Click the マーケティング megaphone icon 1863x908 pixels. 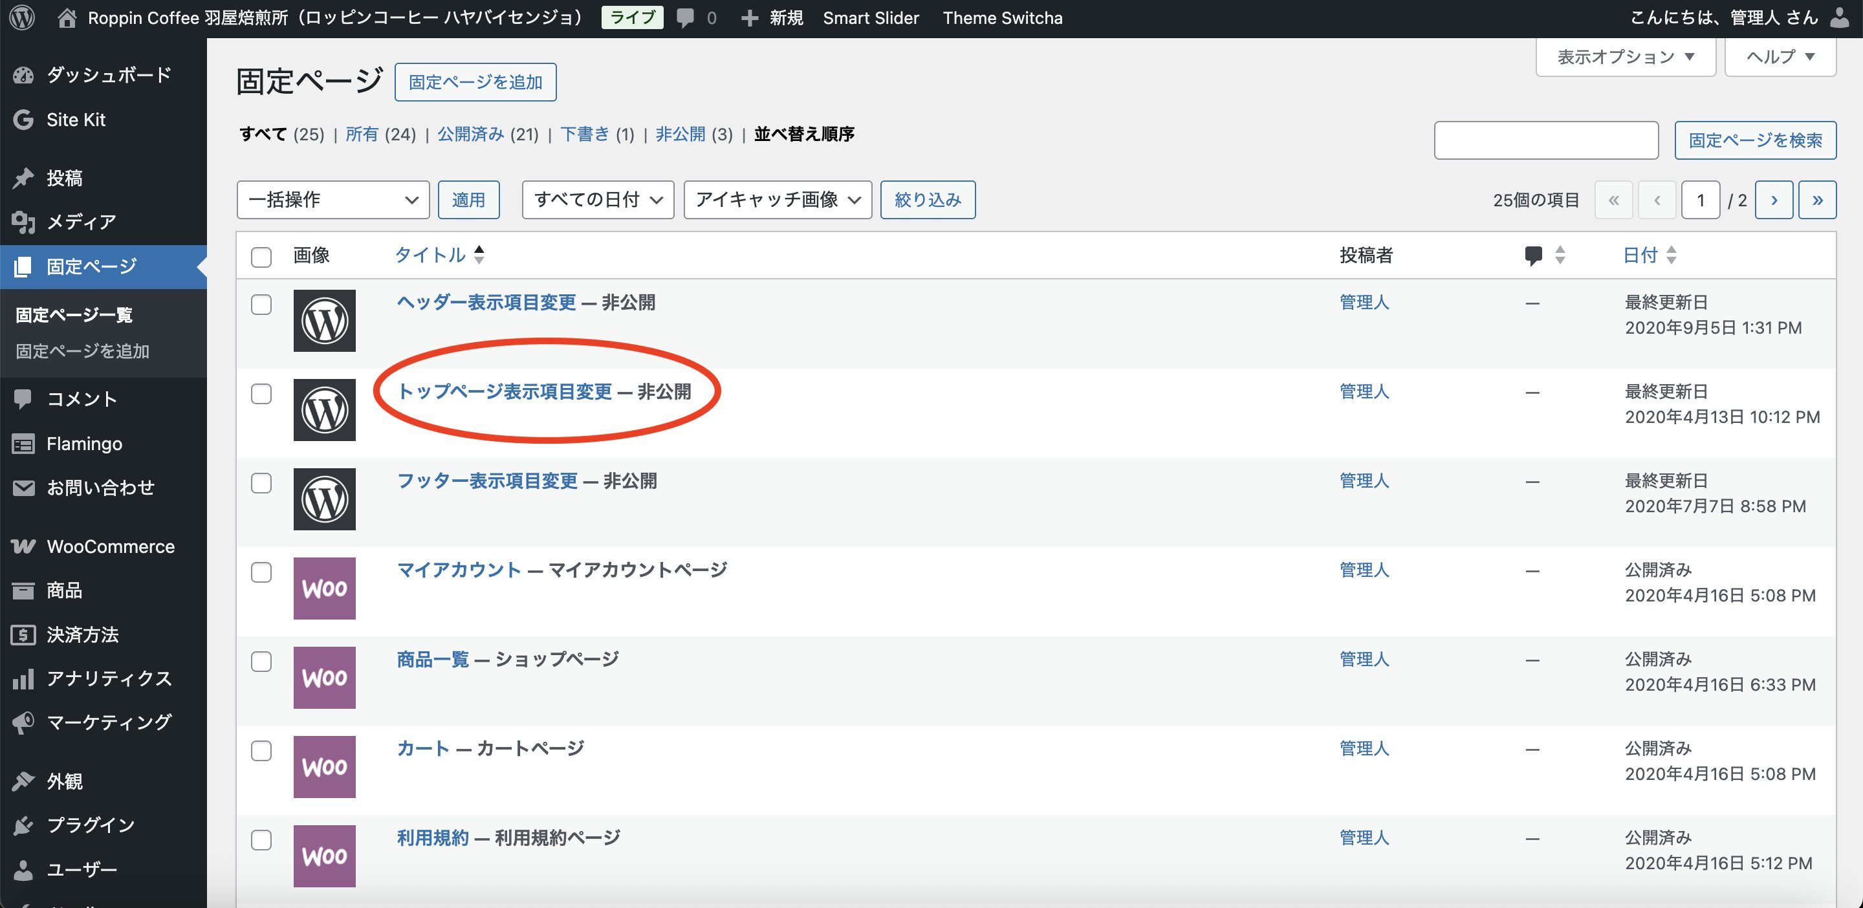tap(23, 722)
